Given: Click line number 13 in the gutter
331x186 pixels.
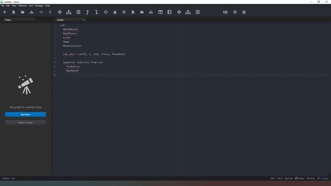Looking at the screenshot, I should 55,75.
